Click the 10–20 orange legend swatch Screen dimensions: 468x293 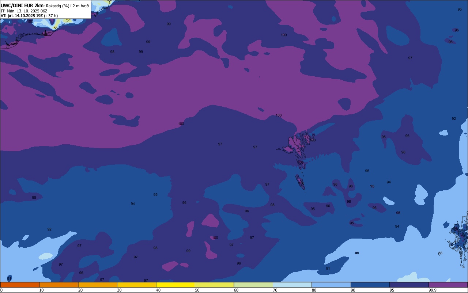click(58, 285)
